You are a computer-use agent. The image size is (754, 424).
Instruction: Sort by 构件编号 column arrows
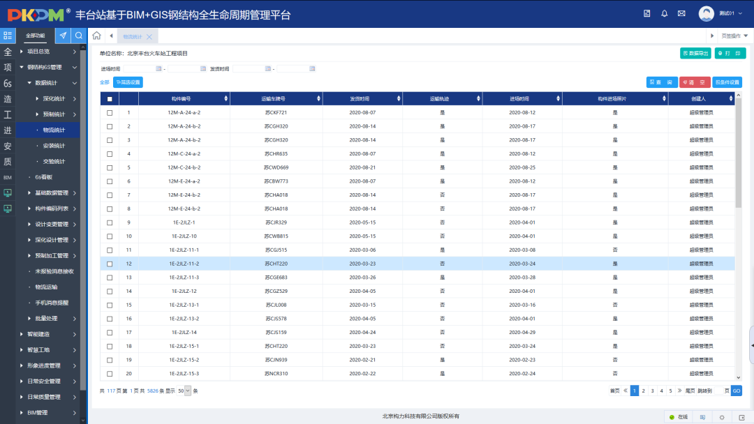click(x=226, y=99)
